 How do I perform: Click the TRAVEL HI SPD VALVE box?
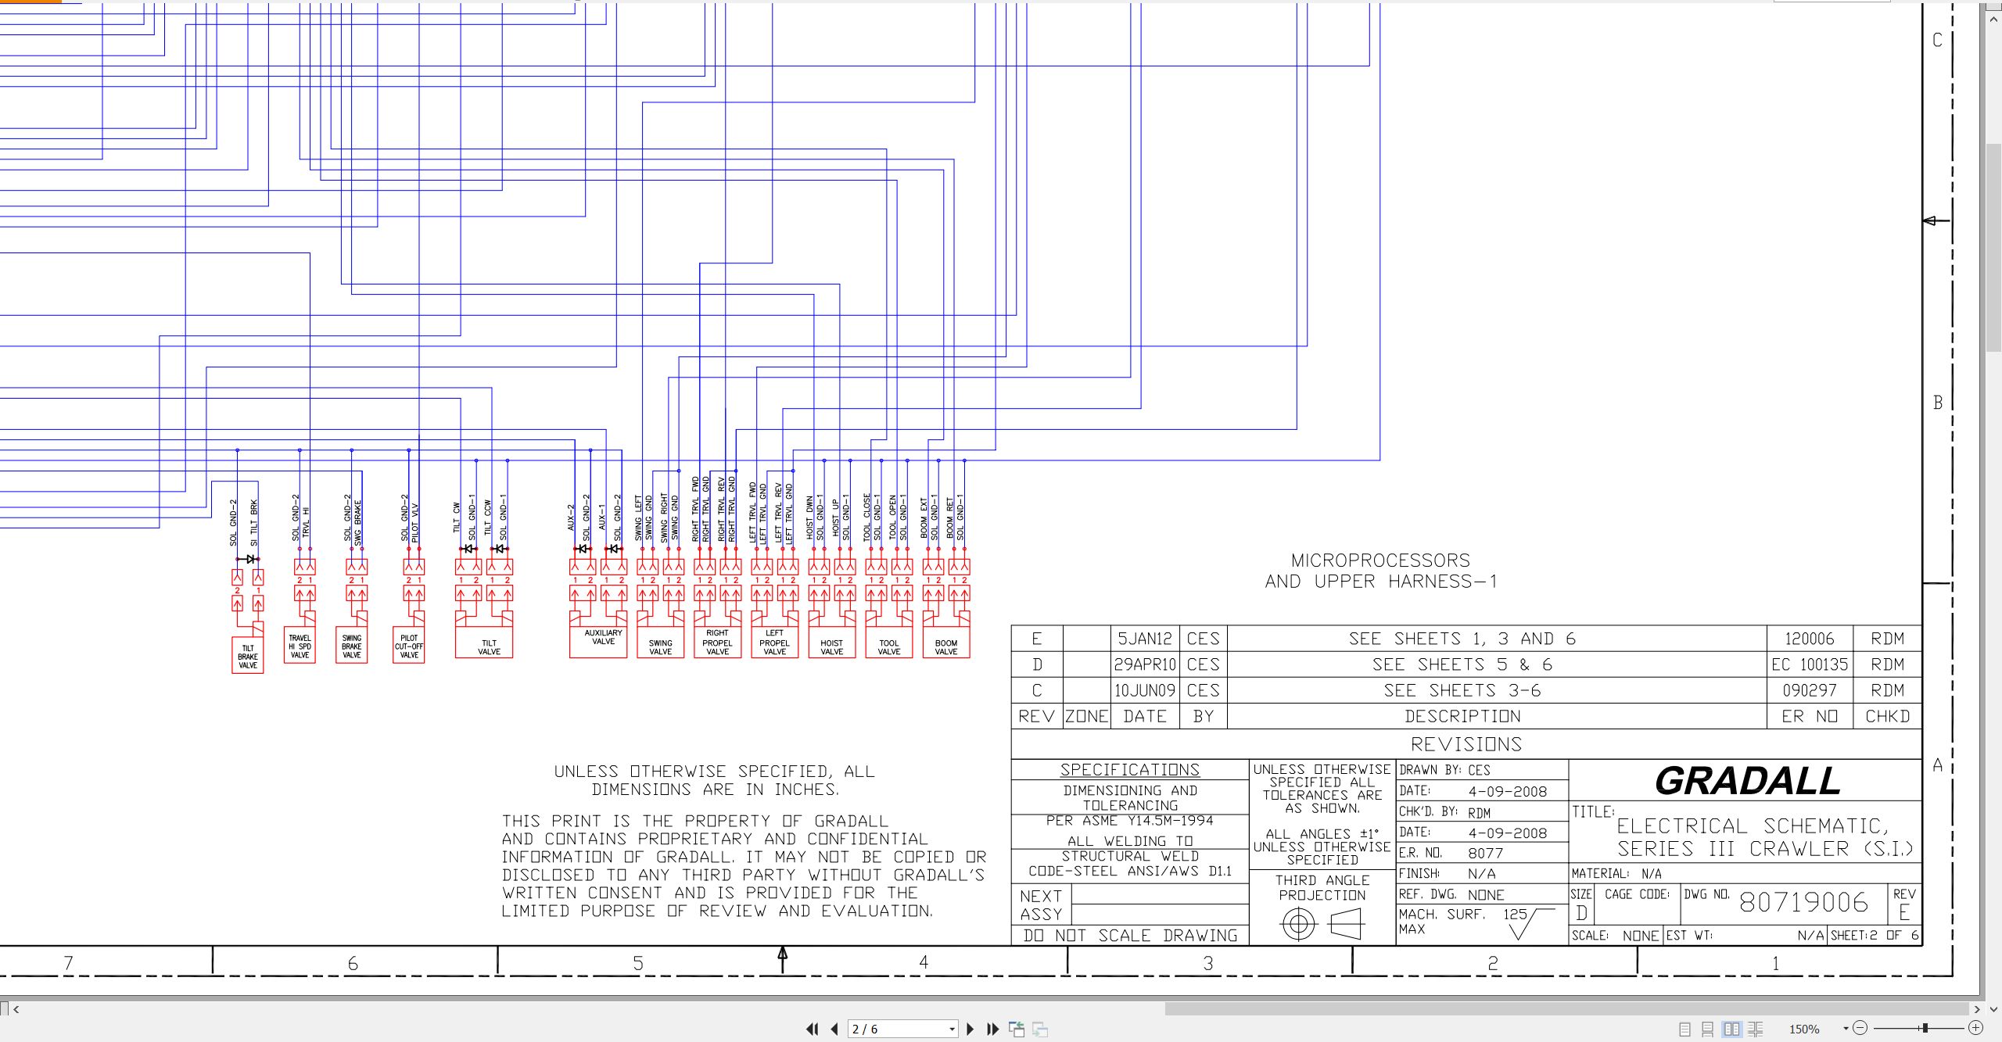click(300, 646)
